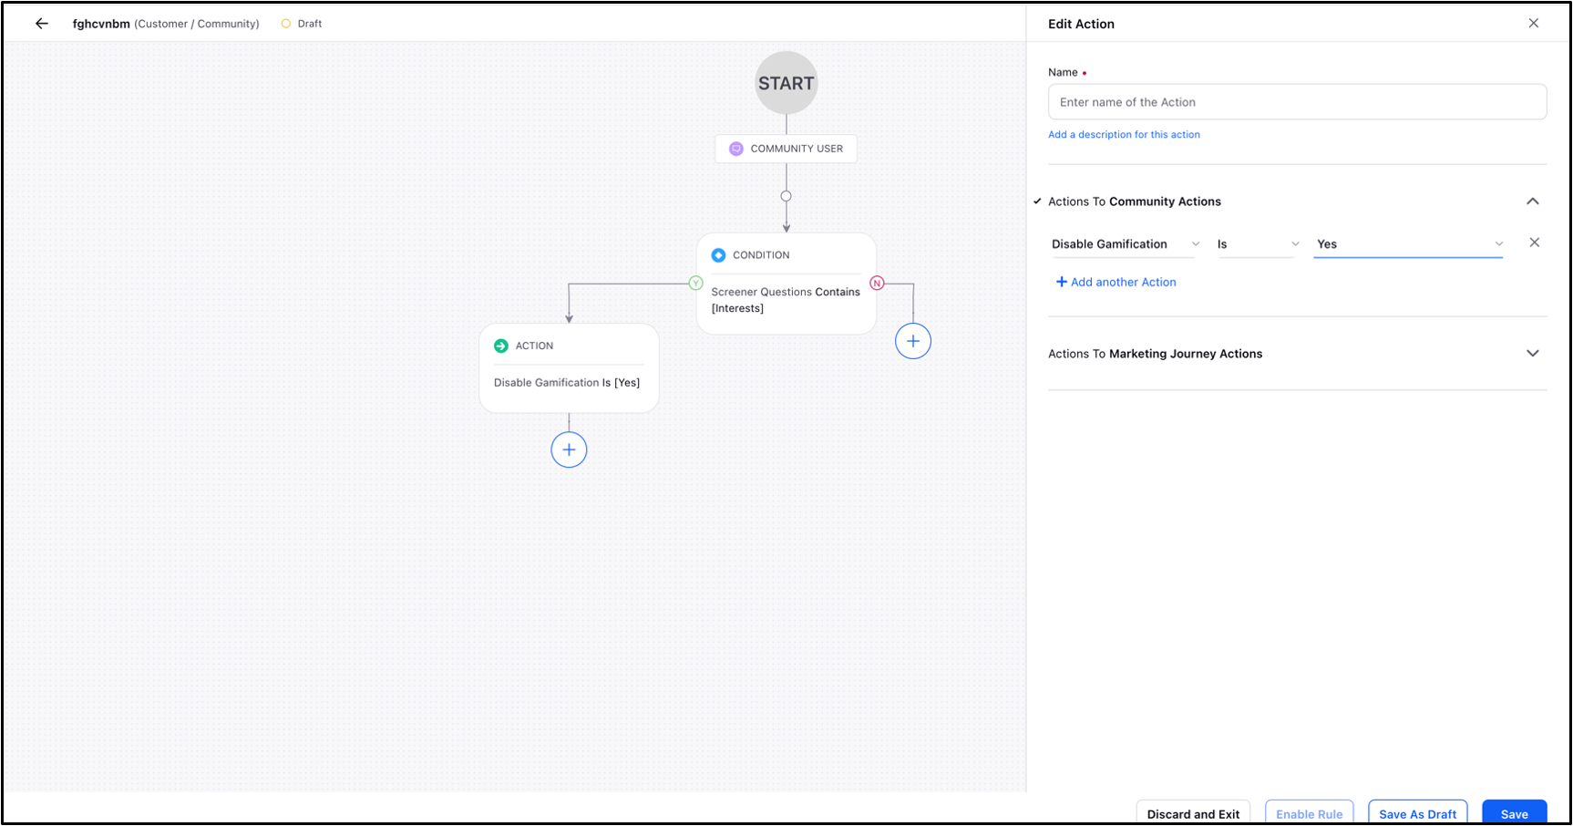
Task: Focus the action Name input field
Action: (1297, 102)
